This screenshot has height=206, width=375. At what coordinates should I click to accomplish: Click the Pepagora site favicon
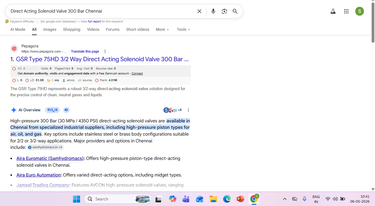click(14, 49)
